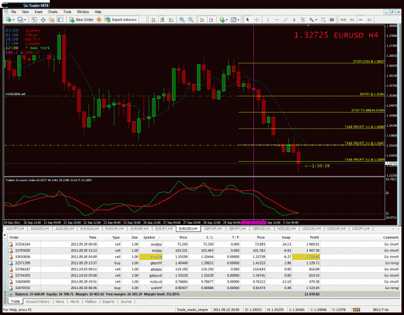Close the terminal panel with X
This screenshot has width=404, height=315.
click(x=5, y=235)
